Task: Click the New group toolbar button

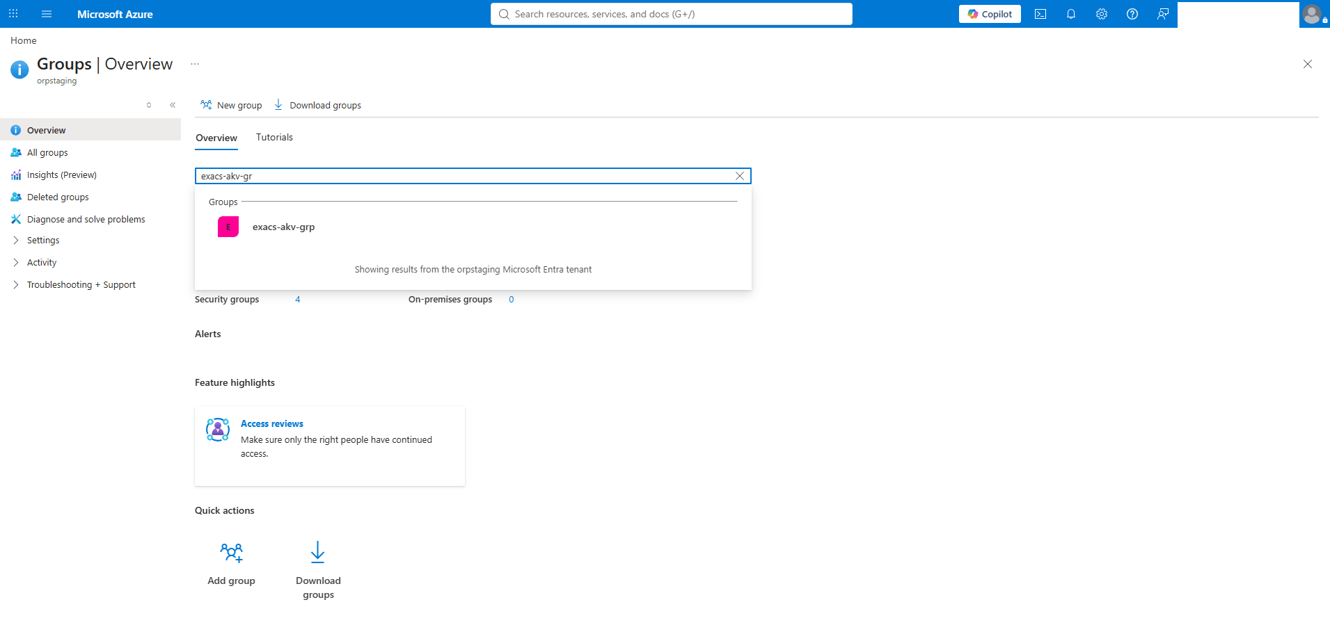Action: point(231,105)
